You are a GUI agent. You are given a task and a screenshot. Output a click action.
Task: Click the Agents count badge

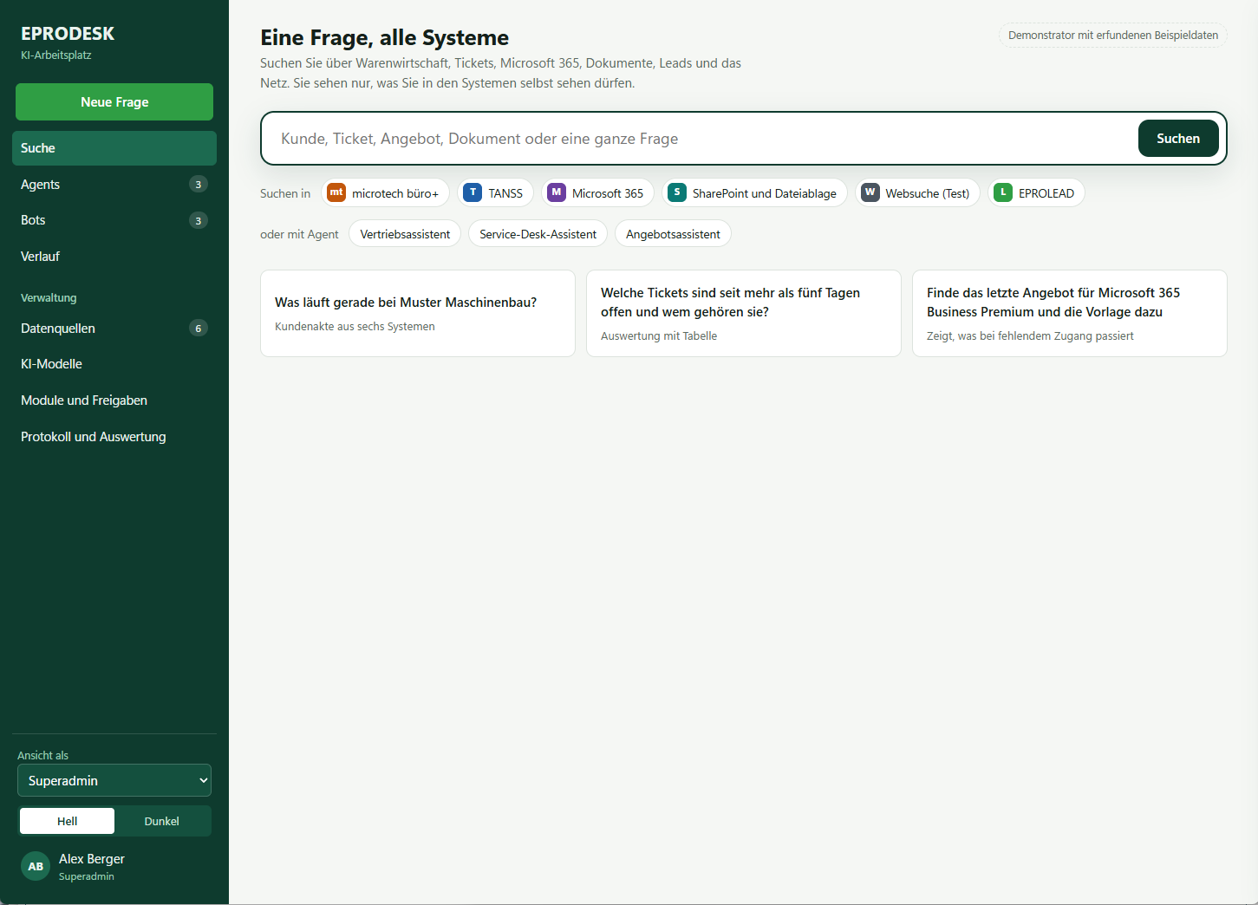pyautogui.click(x=199, y=184)
